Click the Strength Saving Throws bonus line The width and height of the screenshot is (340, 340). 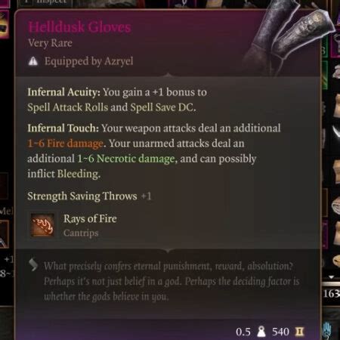[x=89, y=196]
